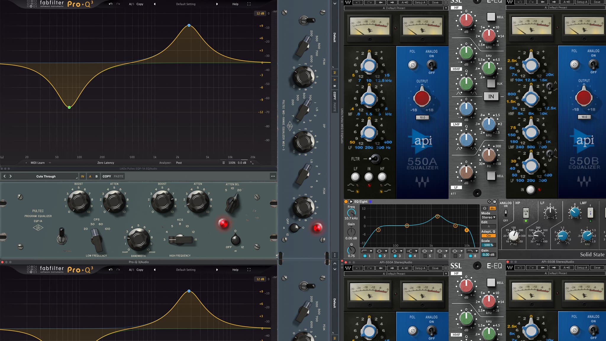The height and width of the screenshot is (341, 606).
Task: Click the red OUTPUT knob on API 550A
Action: (422, 98)
